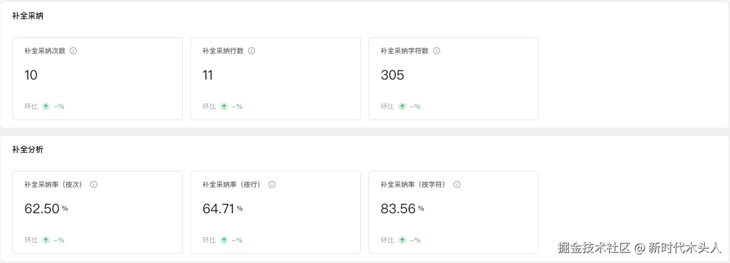Click green trend arrow in 补全采纳行数 card
730x263 pixels.
tap(224, 106)
